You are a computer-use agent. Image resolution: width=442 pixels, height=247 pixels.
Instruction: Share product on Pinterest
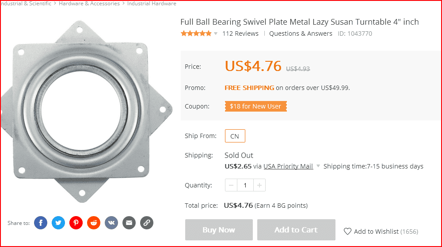coord(76,223)
